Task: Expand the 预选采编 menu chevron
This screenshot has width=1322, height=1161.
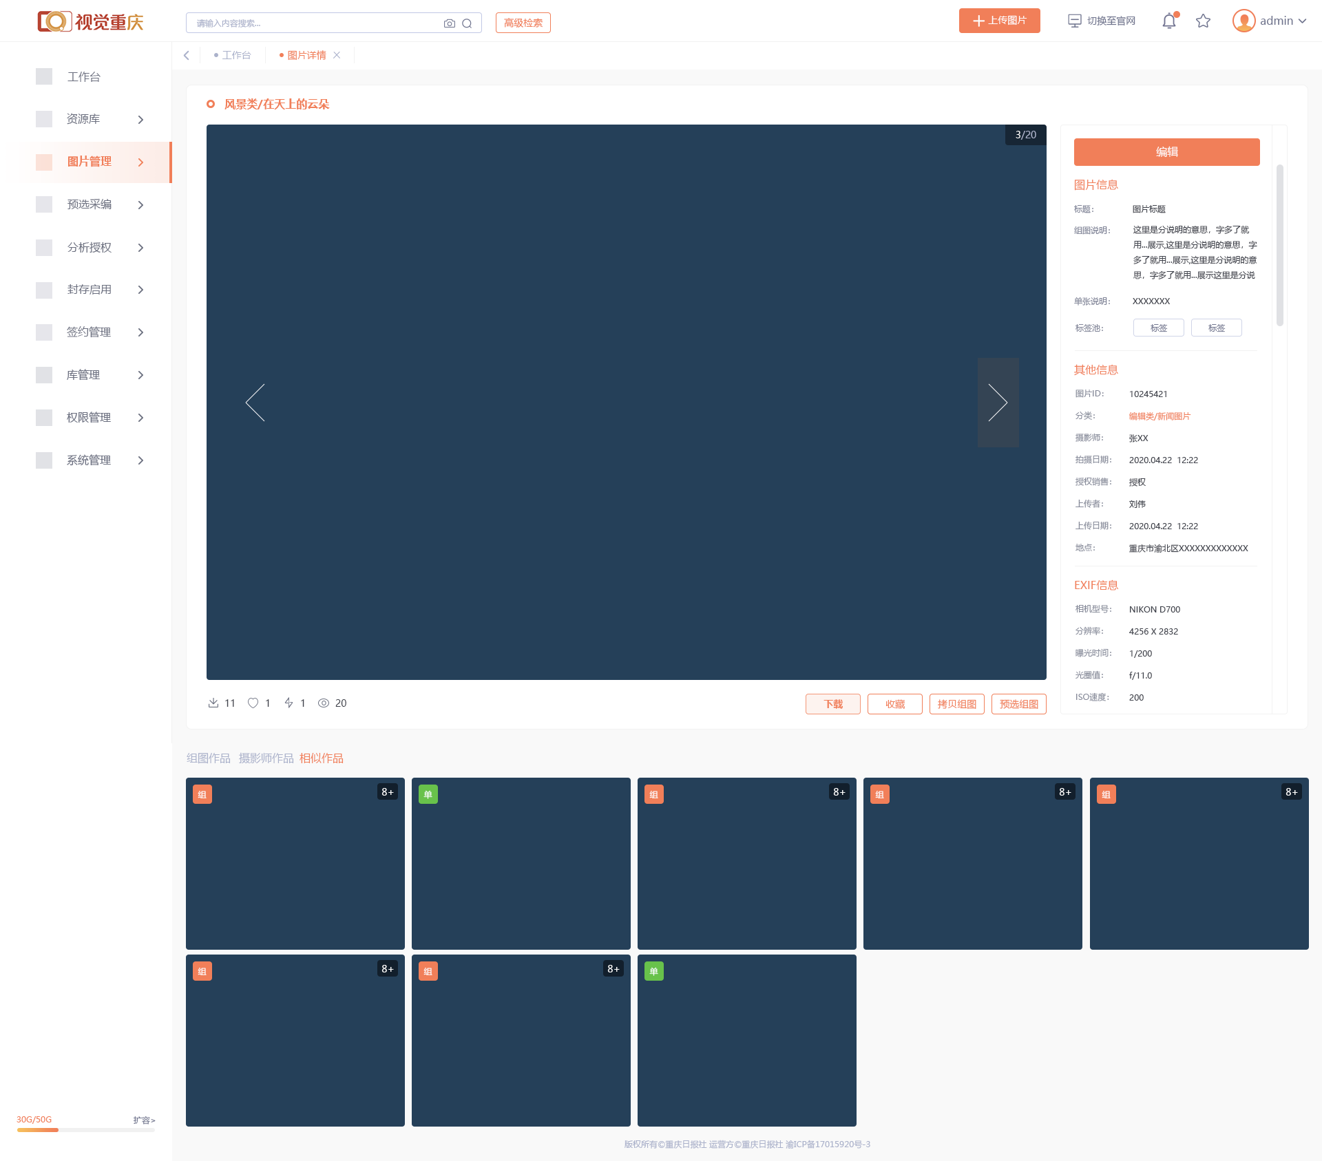Action: [x=140, y=205]
